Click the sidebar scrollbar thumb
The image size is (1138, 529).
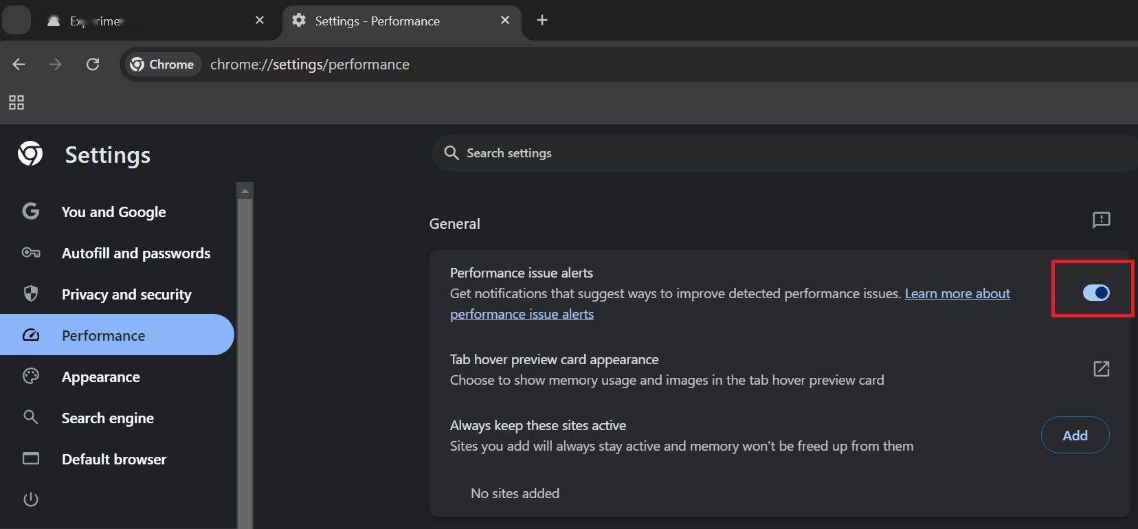pyautogui.click(x=245, y=364)
